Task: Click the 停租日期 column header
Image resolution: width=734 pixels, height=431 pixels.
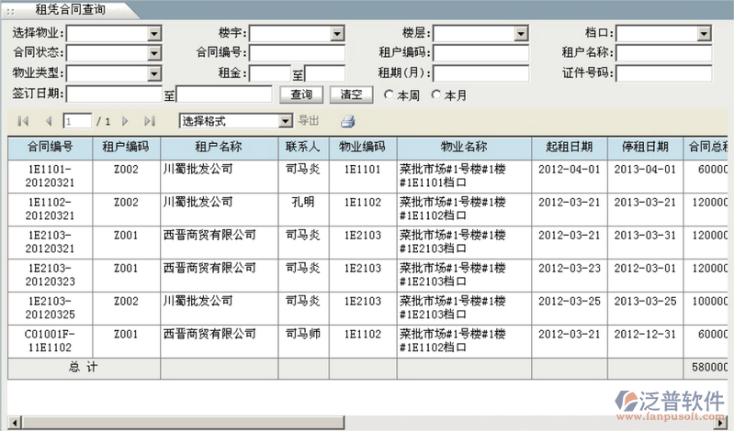Action: pyautogui.click(x=645, y=148)
